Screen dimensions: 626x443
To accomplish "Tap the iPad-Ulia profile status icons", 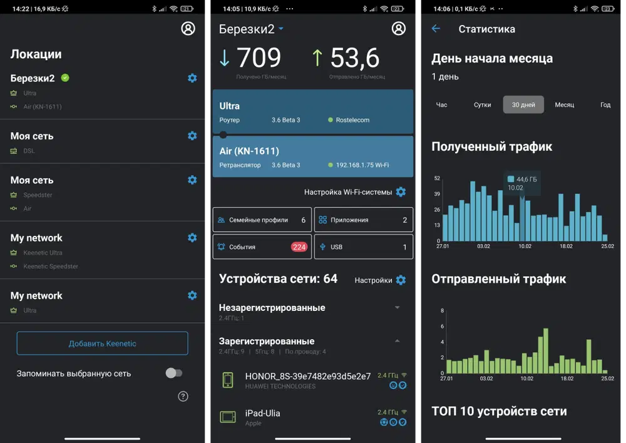I will pyautogui.click(x=393, y=422).
